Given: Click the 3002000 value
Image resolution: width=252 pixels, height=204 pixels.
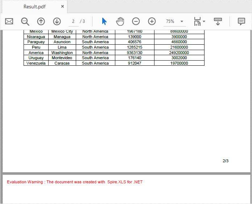Looking at the screenshot, I should point(179,58).
